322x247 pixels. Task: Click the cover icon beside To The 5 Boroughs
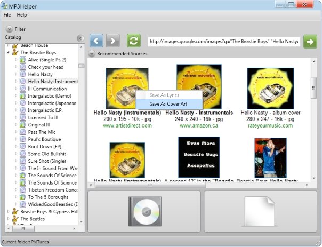23,197
